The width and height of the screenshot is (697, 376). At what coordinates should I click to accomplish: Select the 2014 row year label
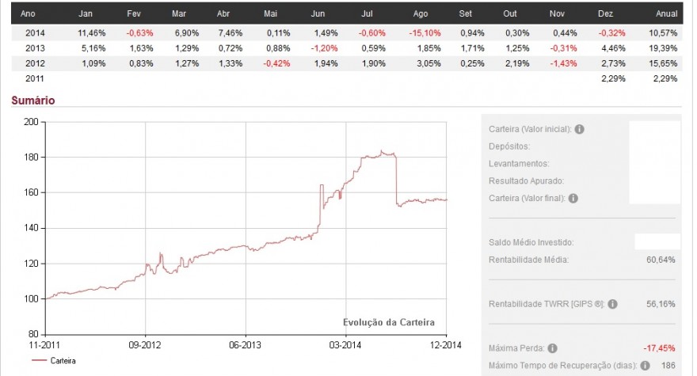pos(35,33)
